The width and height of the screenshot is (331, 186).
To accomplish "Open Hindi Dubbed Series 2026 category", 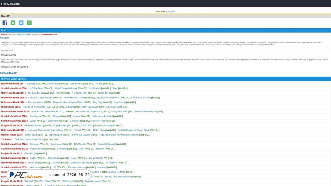I will pos(15,111).
